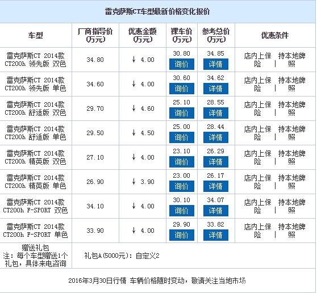The height and width of the screenshot is (293, 317).
Task: Open 详情 under reference price 34.62
Action: coord(216,89)
